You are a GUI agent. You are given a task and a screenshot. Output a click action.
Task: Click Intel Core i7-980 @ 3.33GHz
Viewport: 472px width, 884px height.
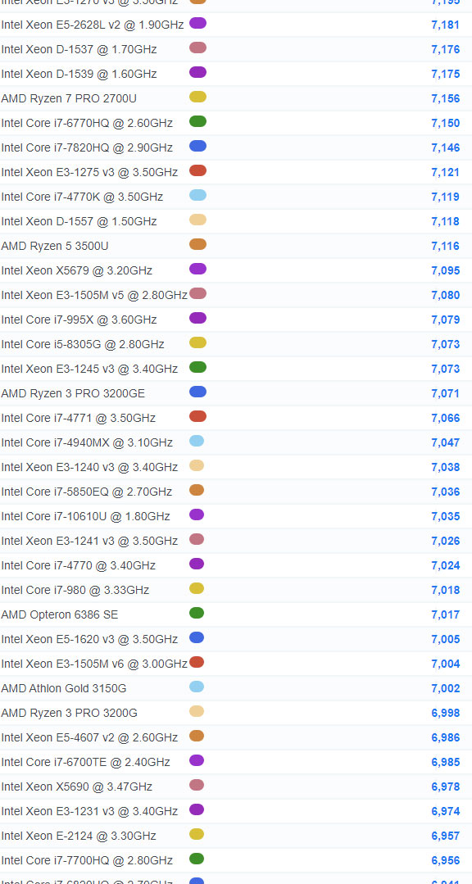pos(75,590)
